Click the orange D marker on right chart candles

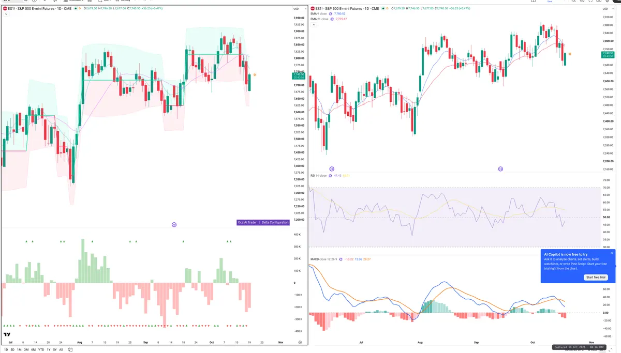570,54
